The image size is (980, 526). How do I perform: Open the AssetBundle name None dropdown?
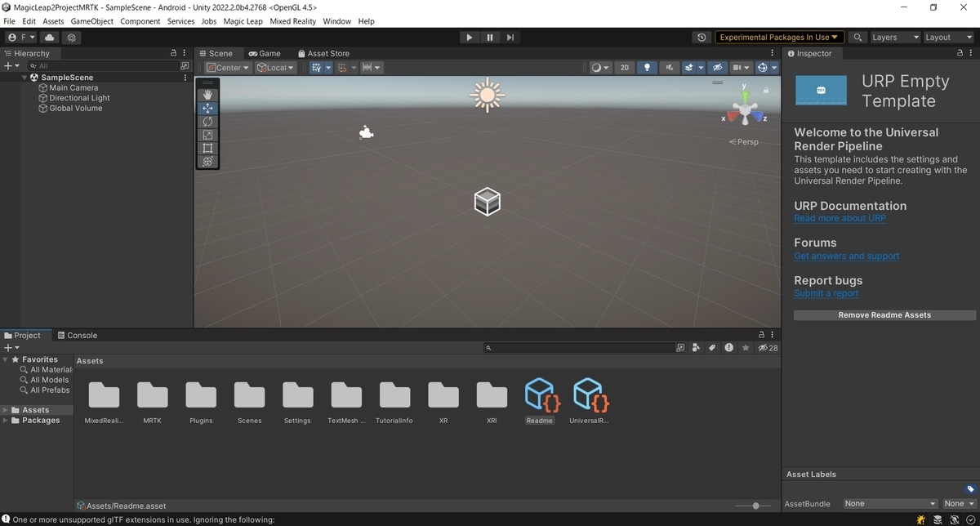pyautogui.click(x=890, y=504)
